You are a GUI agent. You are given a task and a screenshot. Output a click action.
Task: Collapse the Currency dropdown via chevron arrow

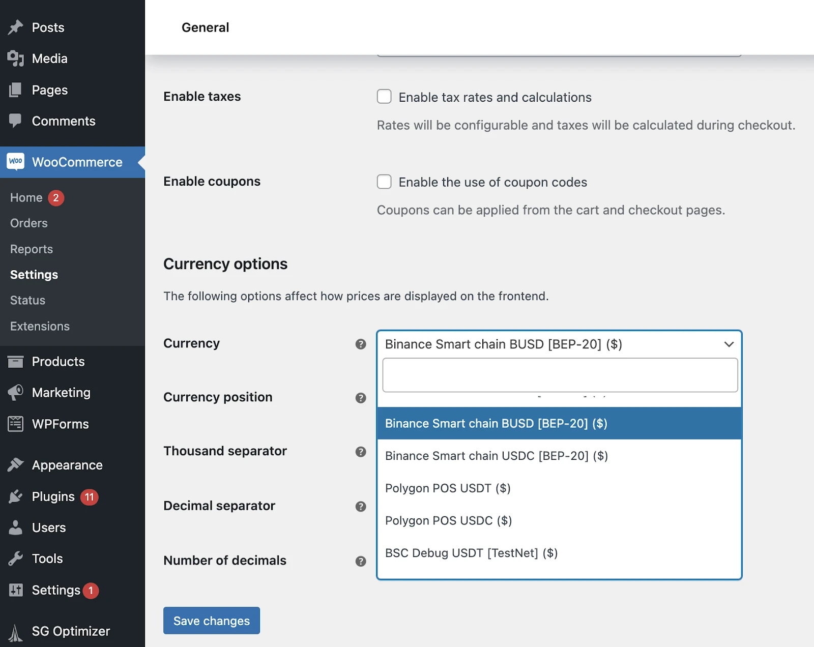point(729,344)
